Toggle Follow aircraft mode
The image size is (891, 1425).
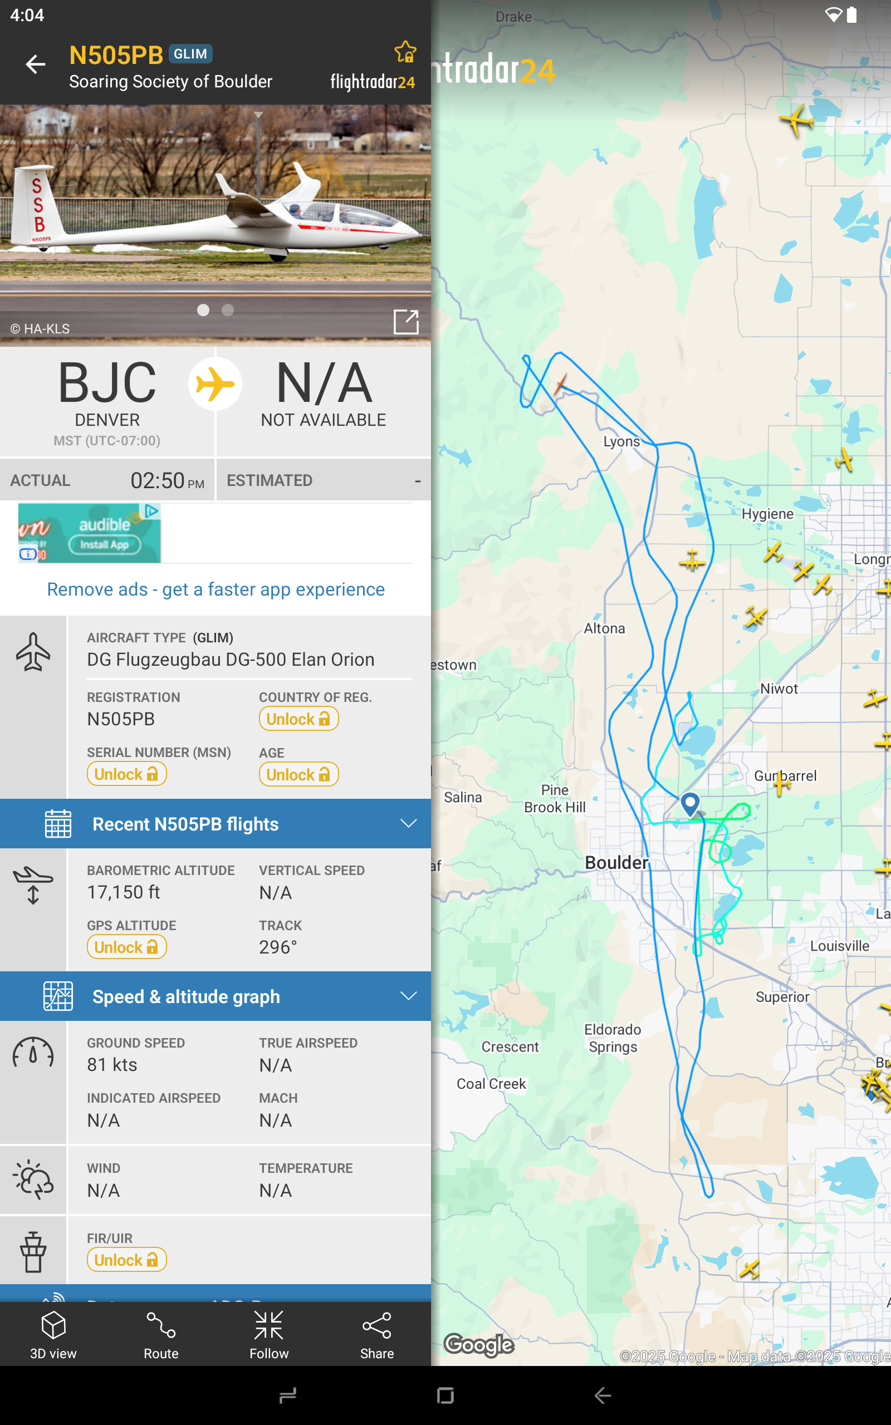point(269,1334)
